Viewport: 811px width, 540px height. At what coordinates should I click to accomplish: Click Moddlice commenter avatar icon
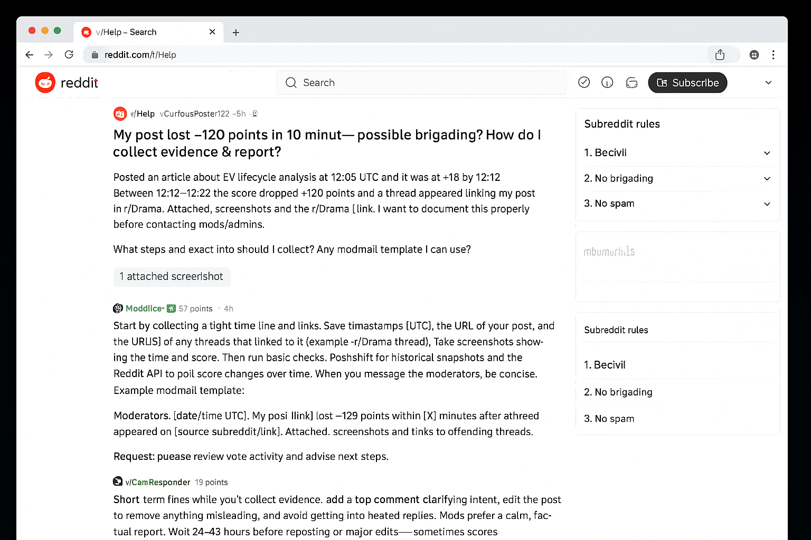click(118, 308)
